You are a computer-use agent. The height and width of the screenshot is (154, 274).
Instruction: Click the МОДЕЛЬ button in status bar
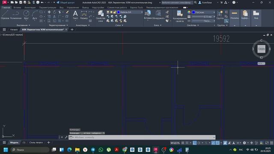(175, 143)
